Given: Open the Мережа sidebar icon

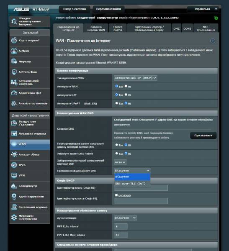Looking at the screenshot, I should (14, 61).
